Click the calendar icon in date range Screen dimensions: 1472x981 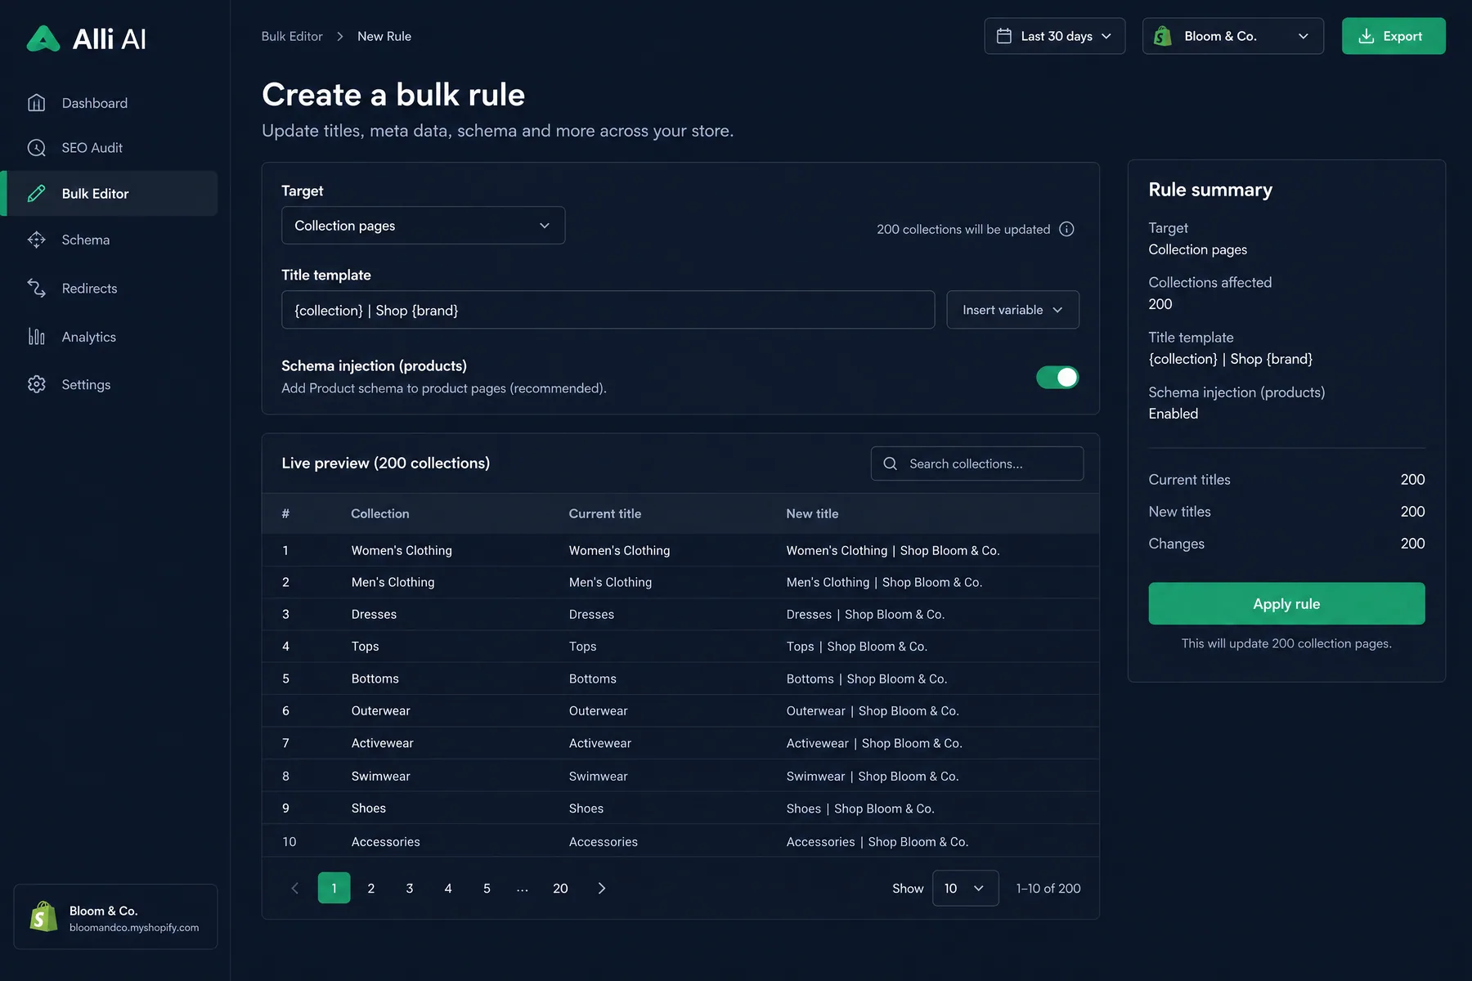1004,36
